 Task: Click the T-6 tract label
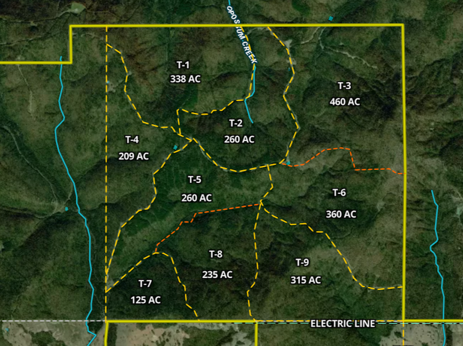click(x=339, y=193)
